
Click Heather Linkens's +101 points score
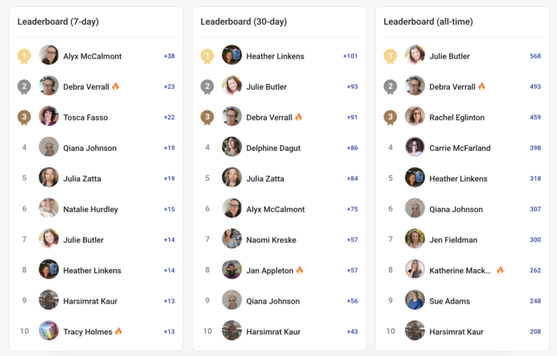(350, 56)
